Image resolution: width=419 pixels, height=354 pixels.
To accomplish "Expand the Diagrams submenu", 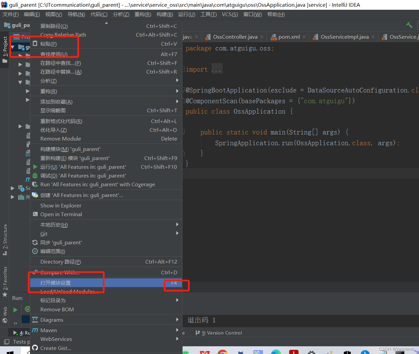I will [106, 320].
